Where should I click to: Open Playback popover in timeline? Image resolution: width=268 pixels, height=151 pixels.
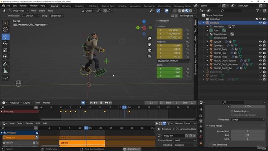pyautogui.click(x=15, y=103)
